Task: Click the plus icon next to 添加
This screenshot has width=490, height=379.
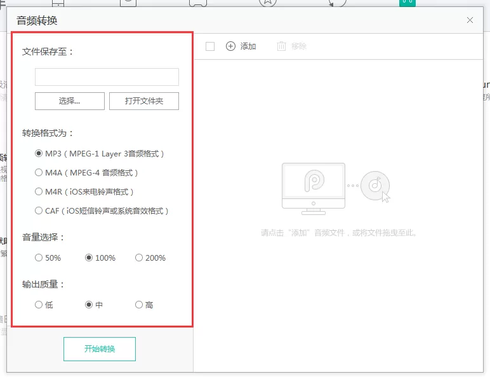Action: [230, 46]
